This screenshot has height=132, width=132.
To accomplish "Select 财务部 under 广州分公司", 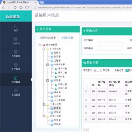I will click(57, 56).
